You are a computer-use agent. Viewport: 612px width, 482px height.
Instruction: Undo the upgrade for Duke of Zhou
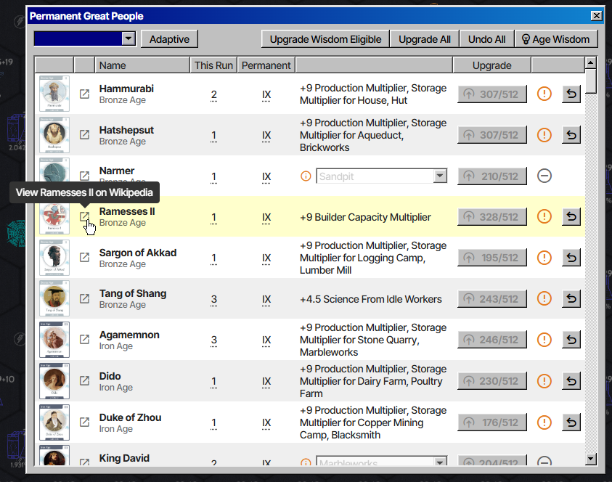click(x=571, y=422)
